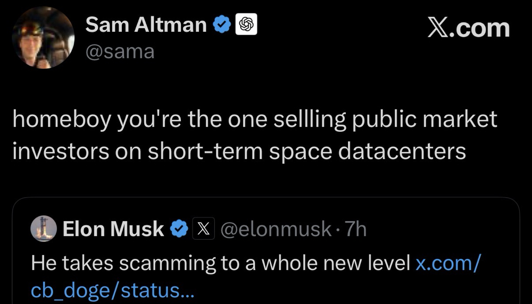Click Elon Musk's blue verified checkmark
The height and width of the screenshot is (304, 532).
[179, 229]
